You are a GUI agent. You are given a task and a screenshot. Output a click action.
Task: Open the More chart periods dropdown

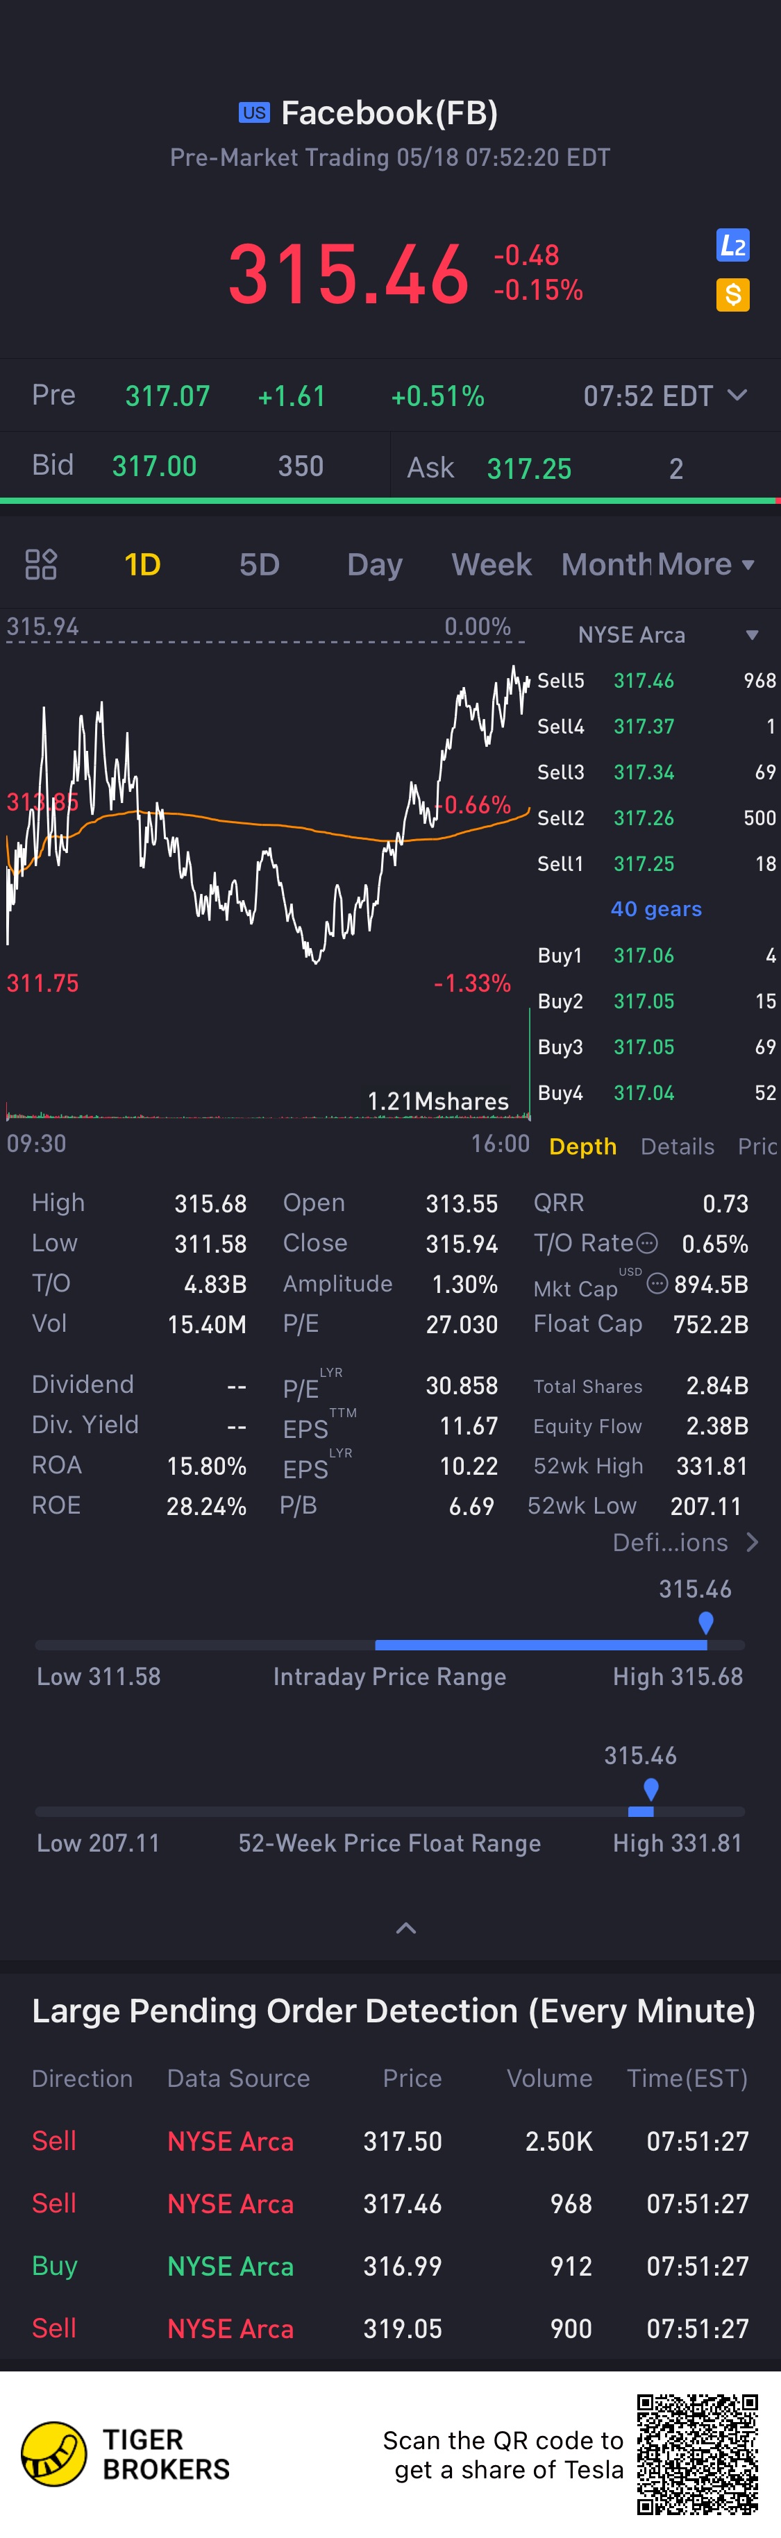(705, 564)
